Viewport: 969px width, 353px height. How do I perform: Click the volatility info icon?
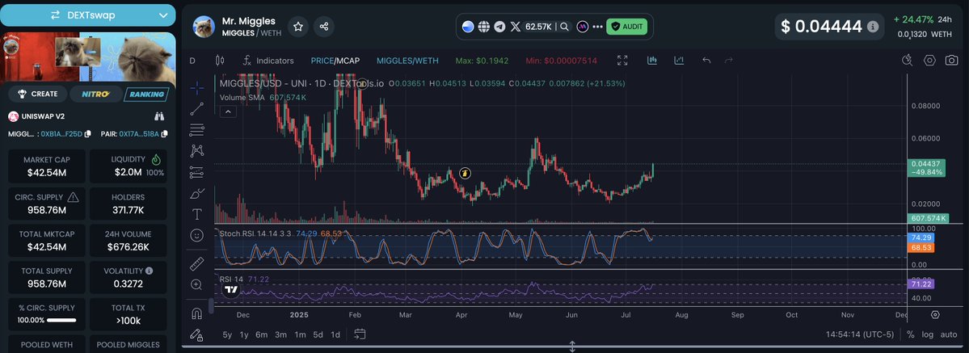(x=149, y=271)
